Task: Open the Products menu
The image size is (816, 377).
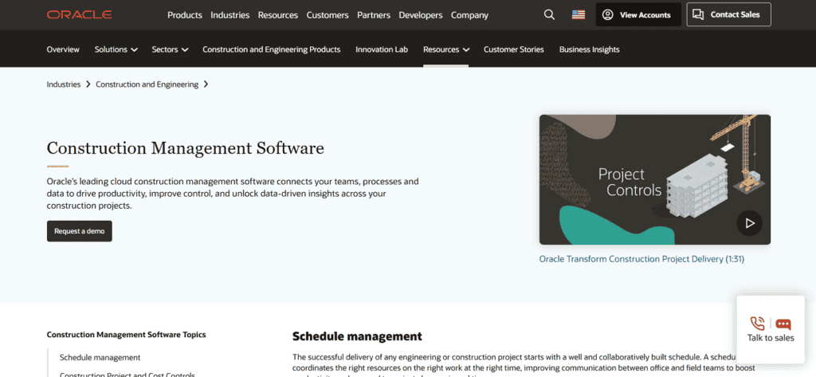Action: click(185, 15)
